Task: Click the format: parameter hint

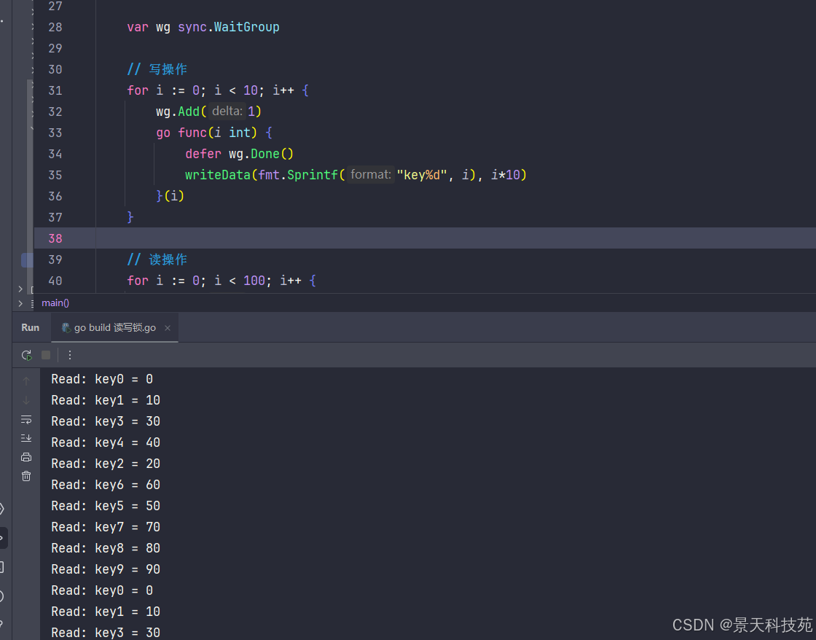Action: click(x=371, y=174)
